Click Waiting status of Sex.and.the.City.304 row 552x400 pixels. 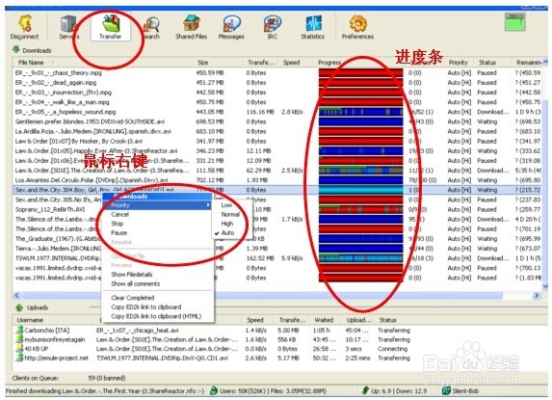[487, 190]
